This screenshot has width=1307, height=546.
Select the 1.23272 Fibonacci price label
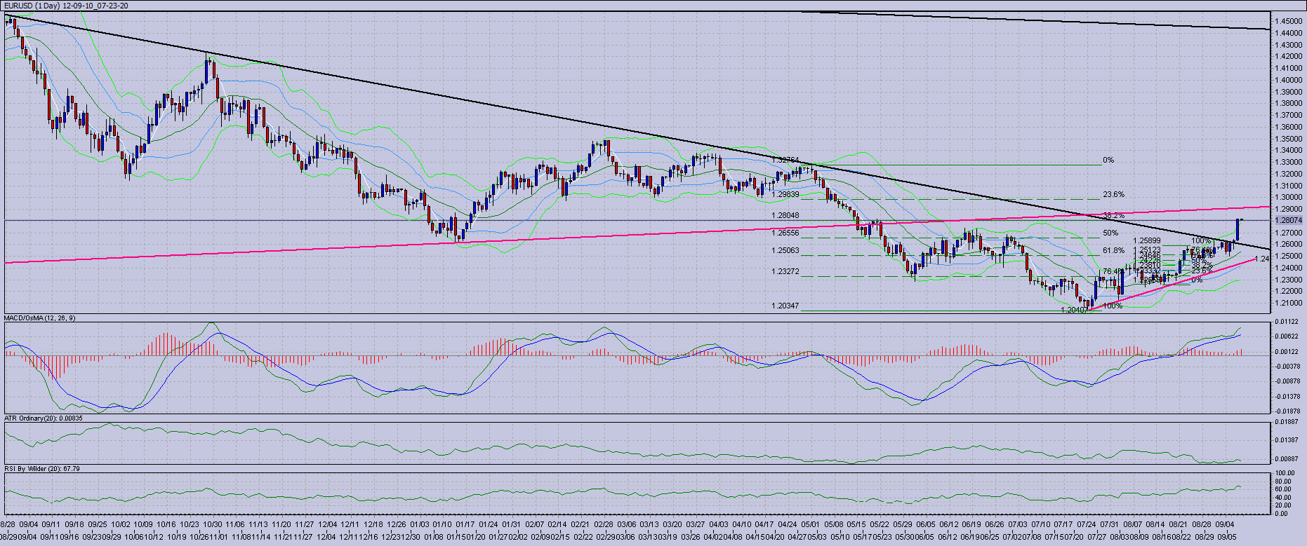[785, 271]
